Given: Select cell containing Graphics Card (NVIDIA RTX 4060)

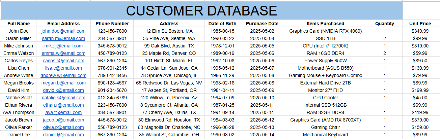Looking at the screenshot, I should pyautogui.click(x=326, y=31).
